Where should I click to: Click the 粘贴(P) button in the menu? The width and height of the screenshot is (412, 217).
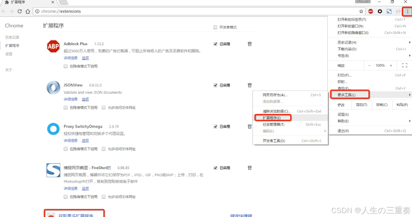[x=402, y=105]
